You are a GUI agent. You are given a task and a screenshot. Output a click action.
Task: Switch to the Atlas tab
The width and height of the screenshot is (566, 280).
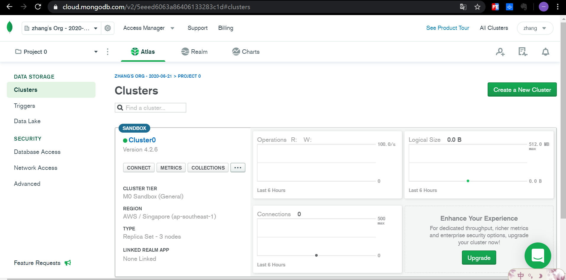click(x=143, y=52)
